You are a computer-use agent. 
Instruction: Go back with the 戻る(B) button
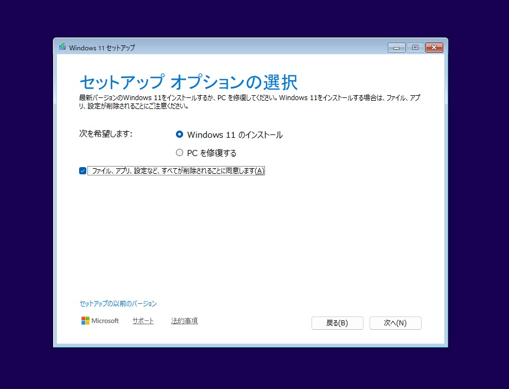click(337, 323)
